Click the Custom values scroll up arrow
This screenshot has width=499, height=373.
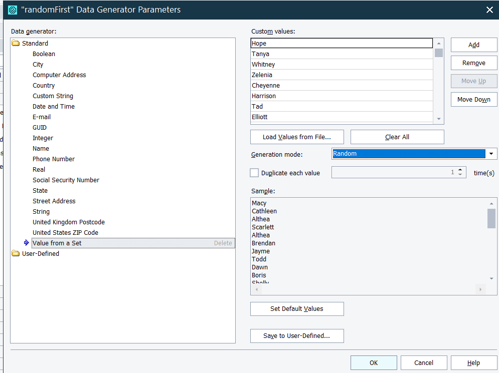tap(439, 44)
